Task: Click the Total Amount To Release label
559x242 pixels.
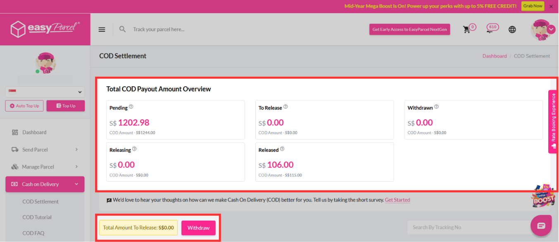Action: pos(138,228)
